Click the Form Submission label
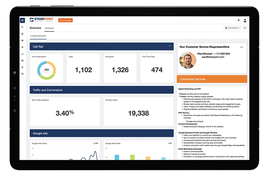 [39, 57]
